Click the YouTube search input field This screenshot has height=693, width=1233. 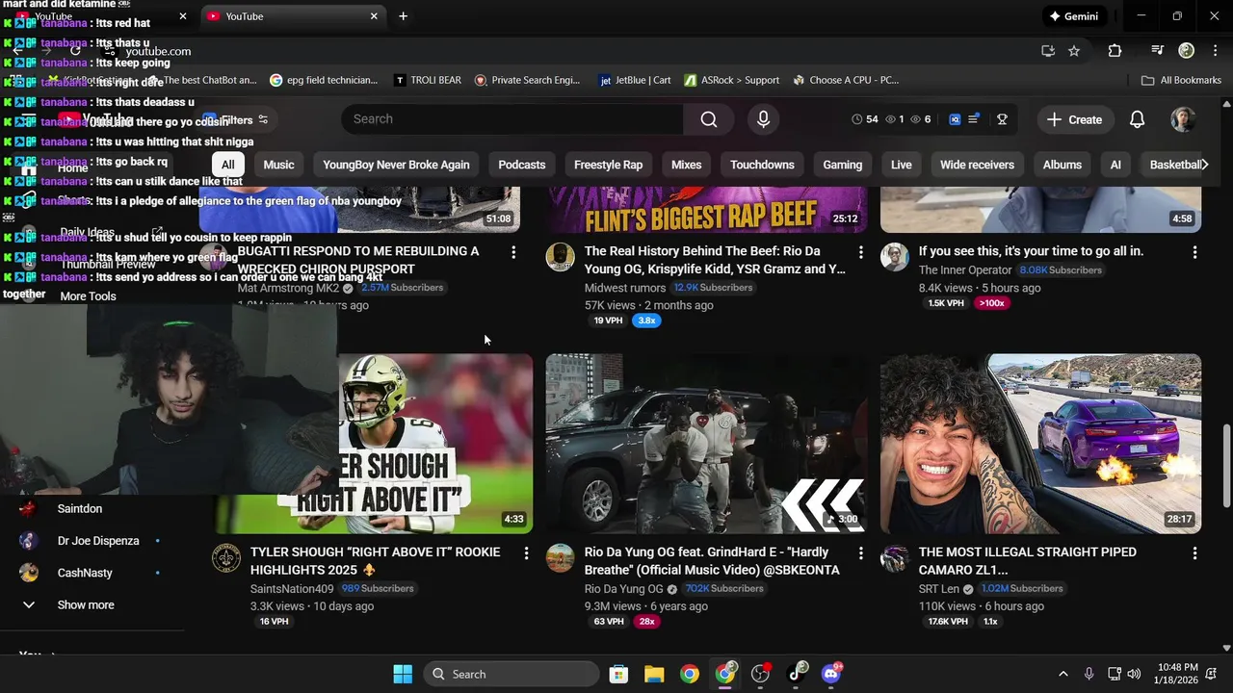tap(512, 119)
